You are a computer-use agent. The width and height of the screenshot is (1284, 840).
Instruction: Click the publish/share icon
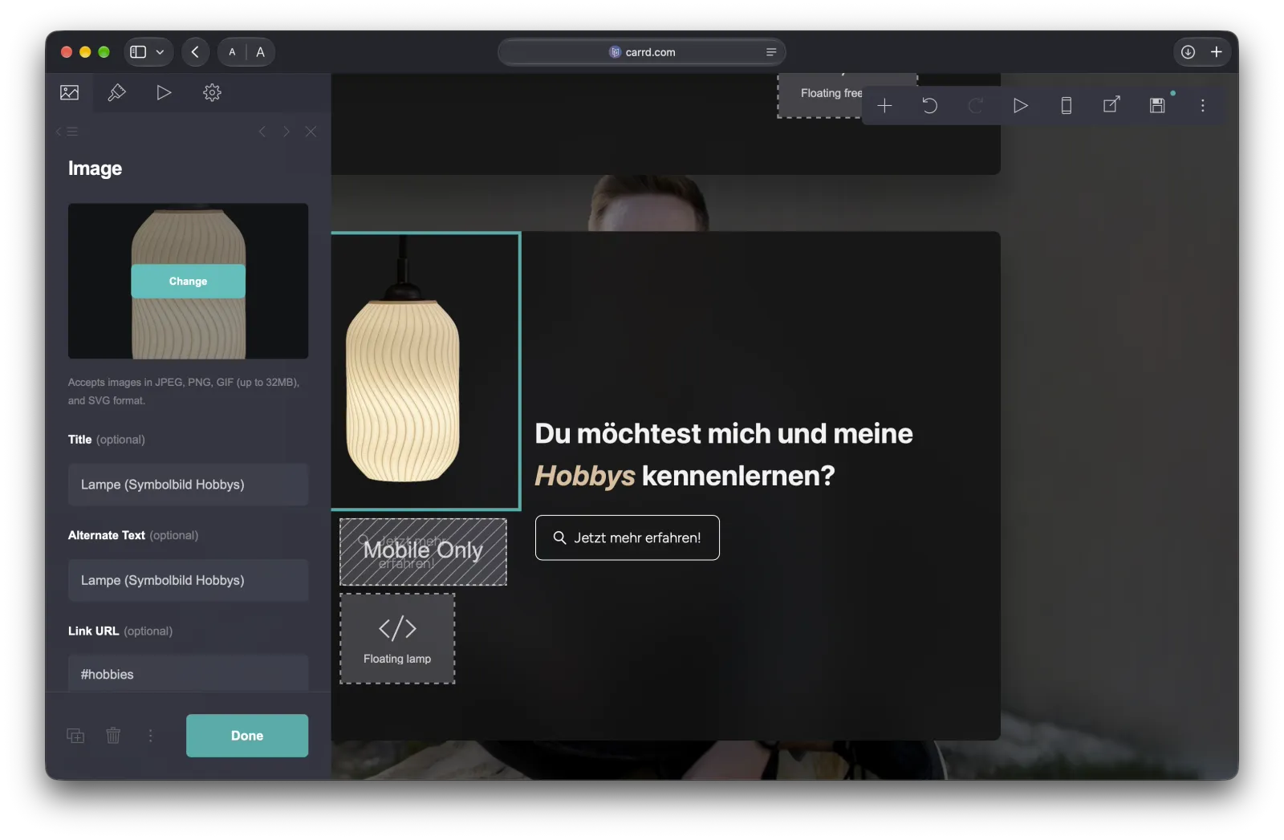pos(1111,105)
